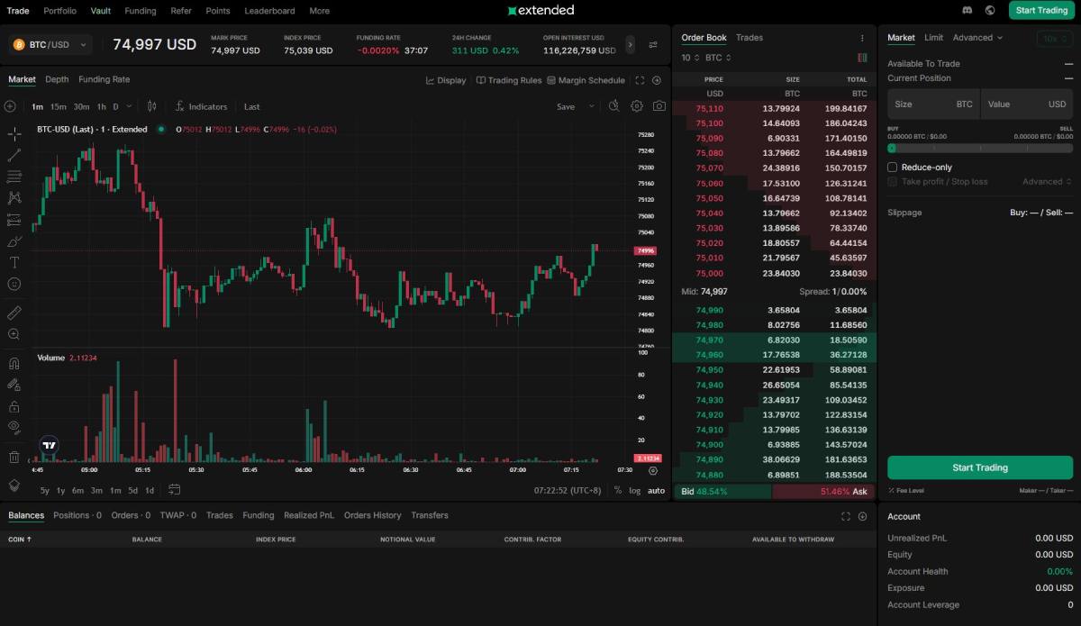Click the ruler measure tool

pyautogui.click(x=14, y=313)
